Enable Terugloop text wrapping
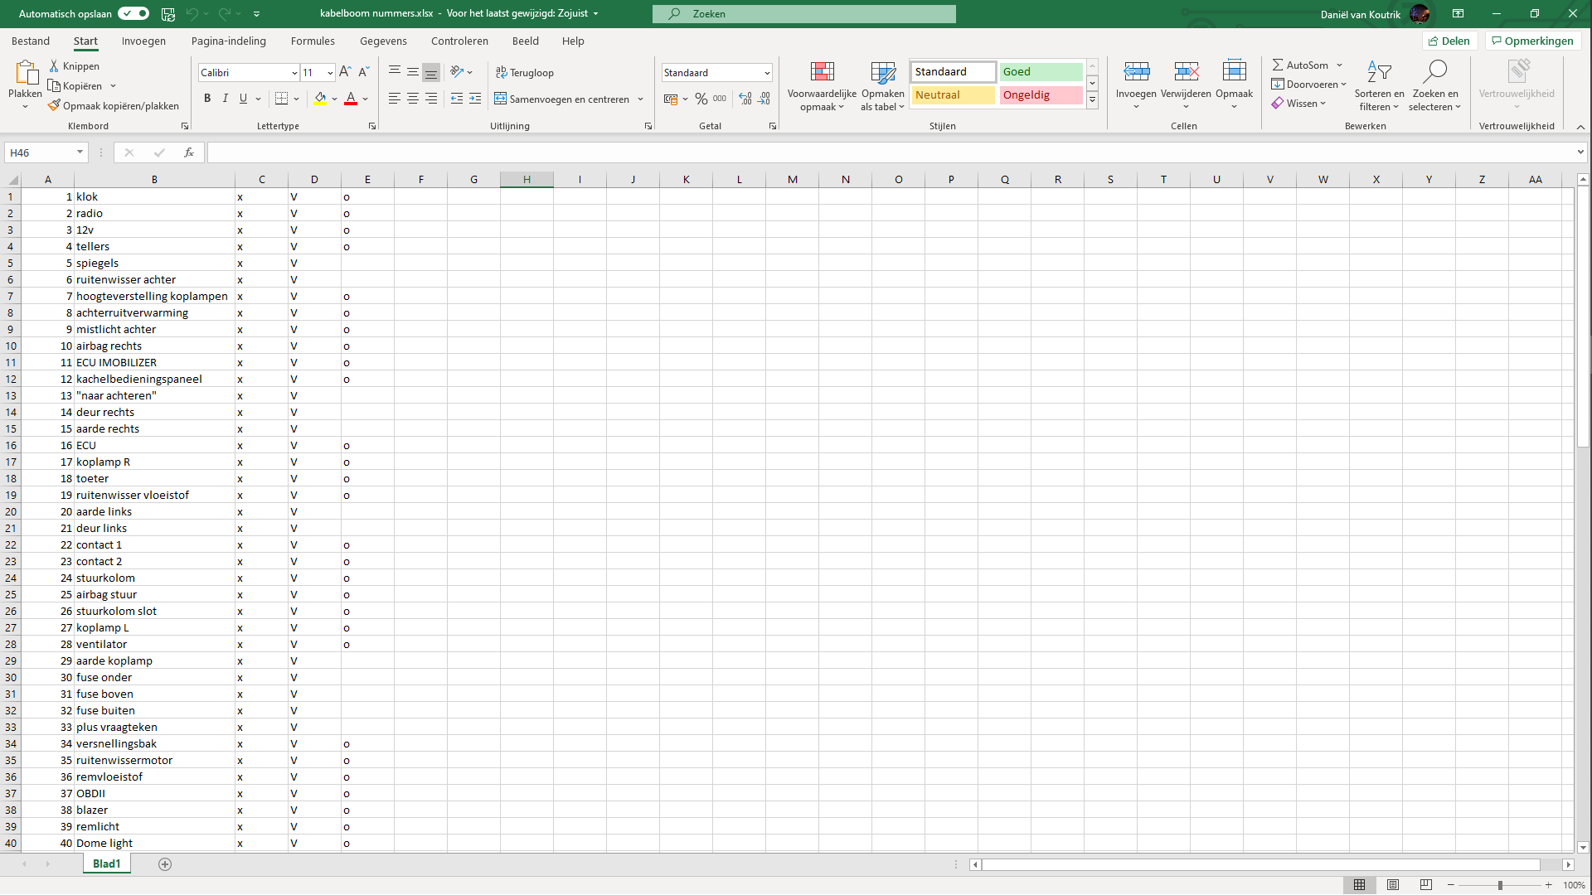Screen dimensions: 1592x895 pyautogui.click(x=525, y=72)
